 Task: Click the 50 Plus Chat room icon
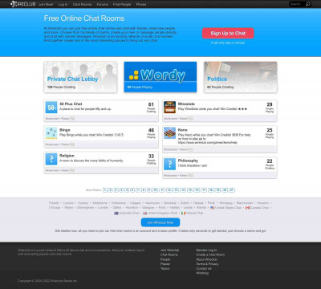(x=51, y=108)
